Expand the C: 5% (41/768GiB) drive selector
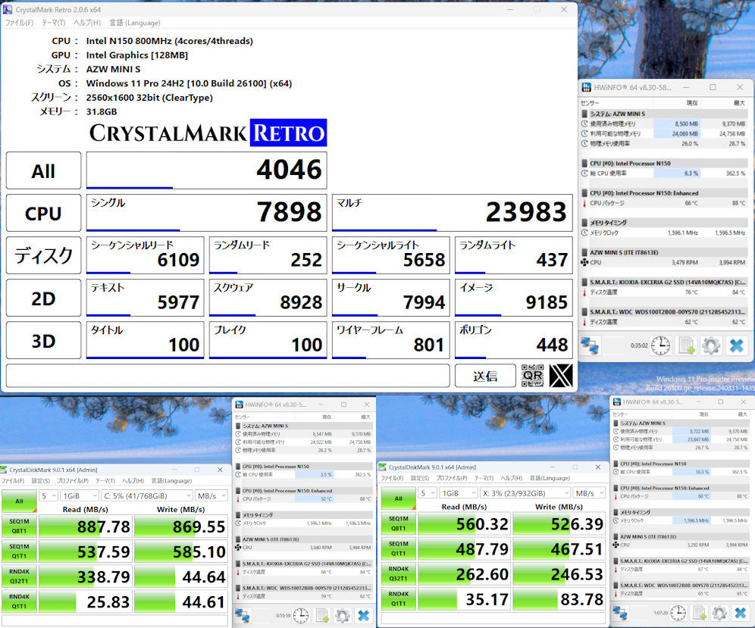 click(x=146, y=495)
